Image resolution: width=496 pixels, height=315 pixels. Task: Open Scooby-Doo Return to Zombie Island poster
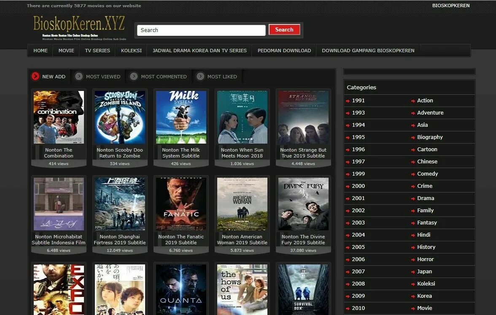(x=120, y=117)
